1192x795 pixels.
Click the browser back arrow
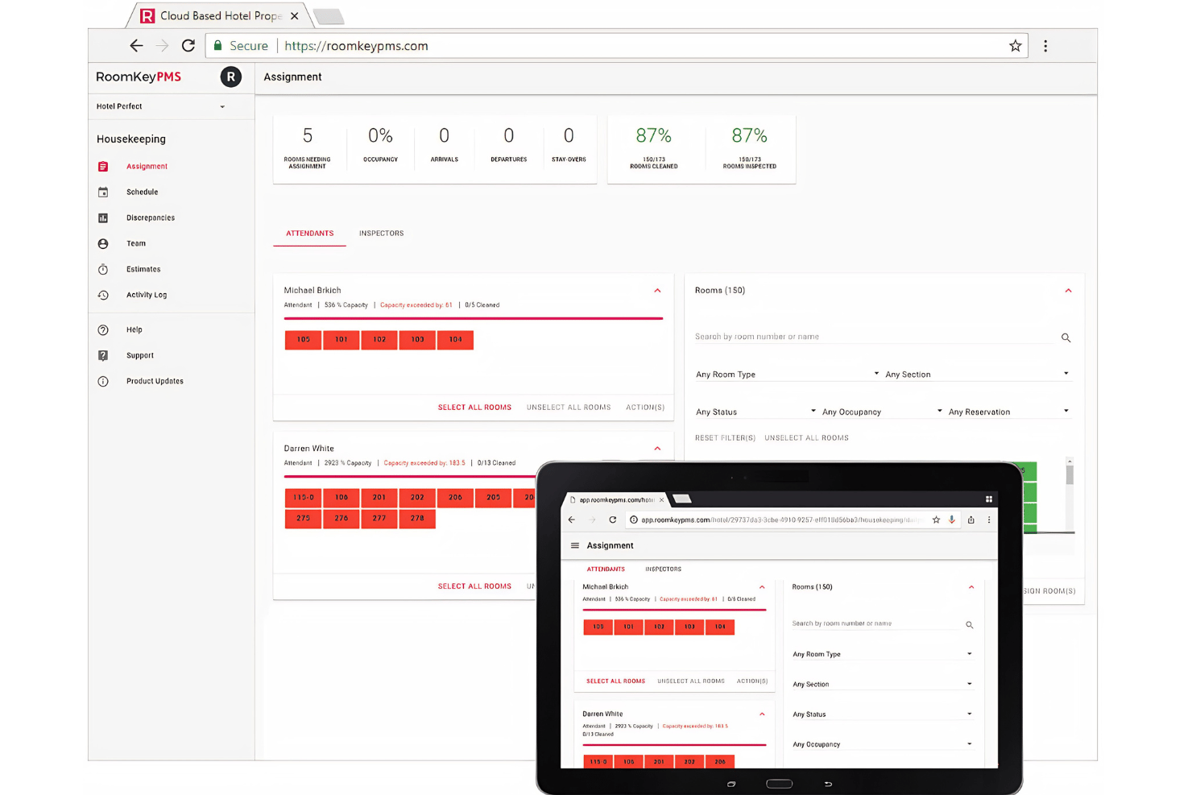click(x=136, y=46)
